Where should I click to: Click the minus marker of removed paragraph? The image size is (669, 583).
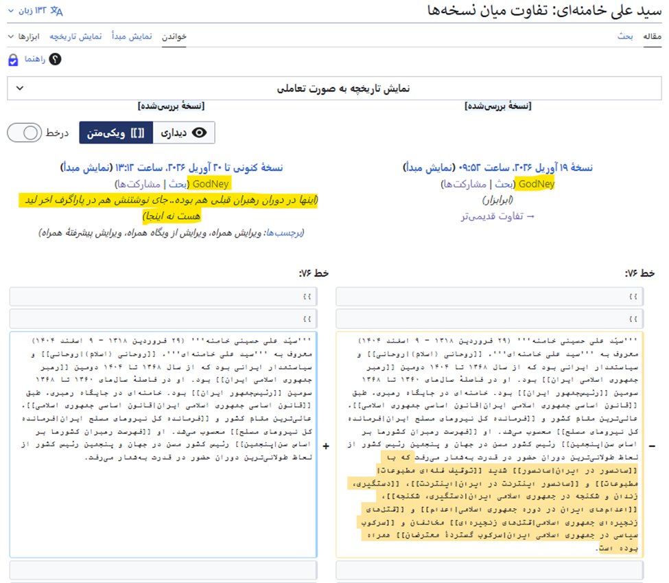652,446
